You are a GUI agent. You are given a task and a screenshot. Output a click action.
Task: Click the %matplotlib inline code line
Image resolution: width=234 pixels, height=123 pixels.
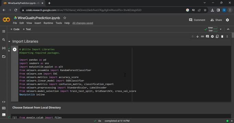[32, 95]
